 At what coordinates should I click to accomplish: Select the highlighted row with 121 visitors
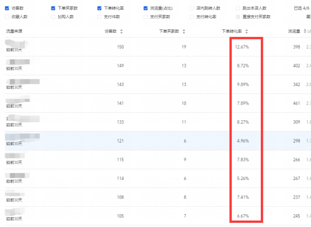click(x=158, y=141)
